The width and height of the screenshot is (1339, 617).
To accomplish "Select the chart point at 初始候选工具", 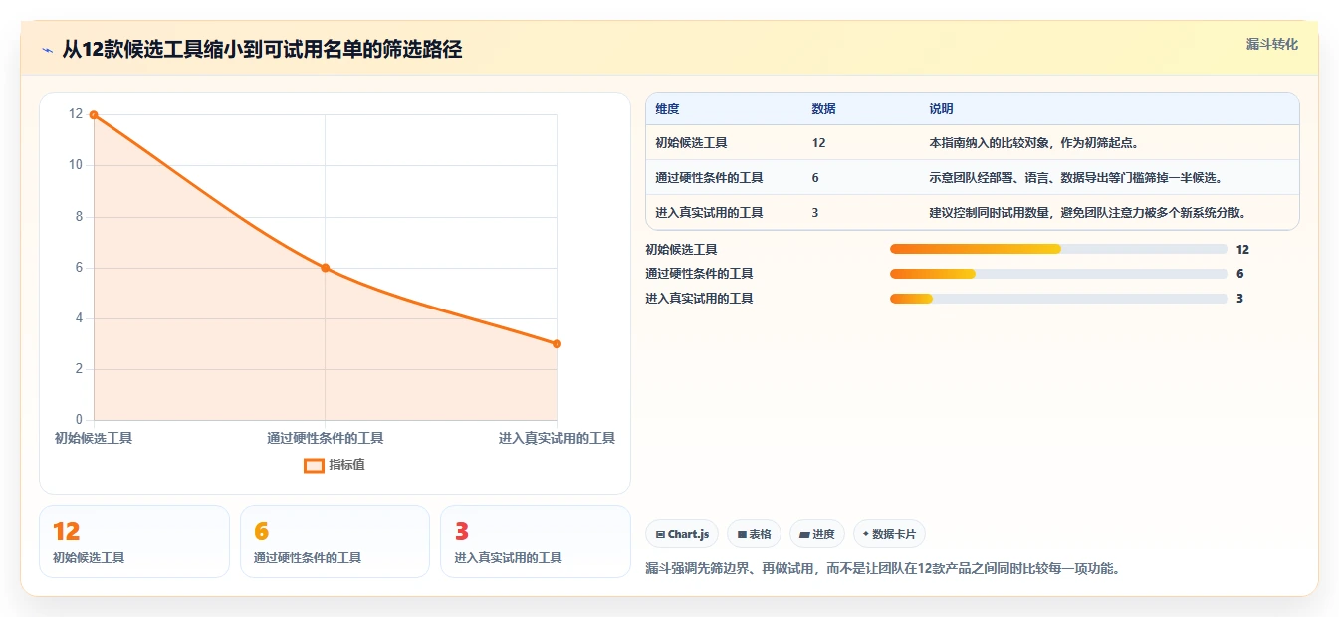I will (94, 115).
